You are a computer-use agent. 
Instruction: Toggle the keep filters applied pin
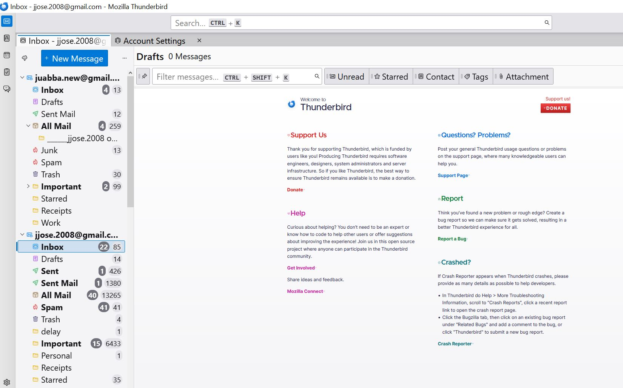point(143,76)
